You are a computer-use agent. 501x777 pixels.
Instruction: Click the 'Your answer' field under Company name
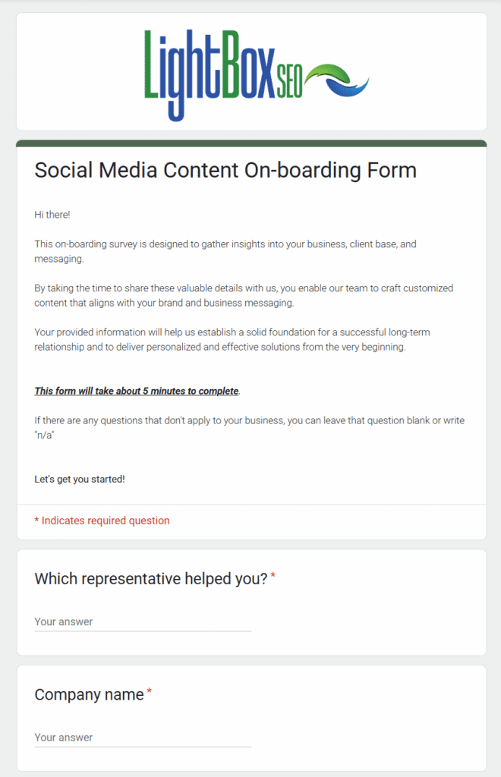coord(143,738)
